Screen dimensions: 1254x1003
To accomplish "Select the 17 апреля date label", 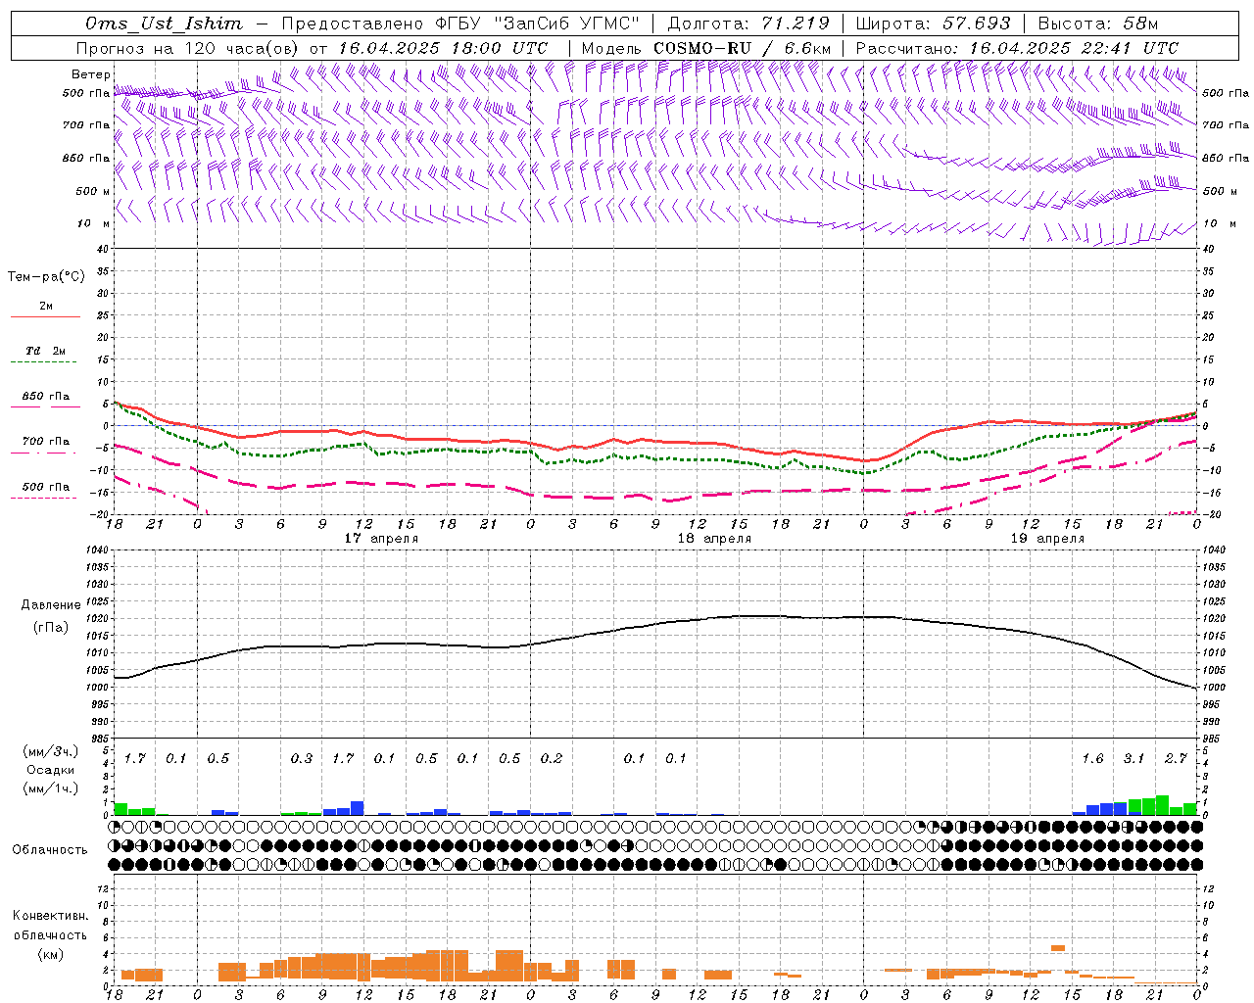I will (381, 538).
